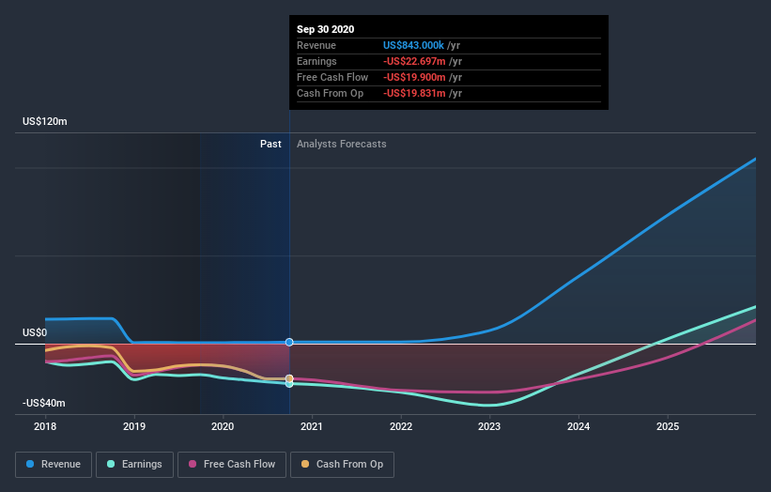Click the teal Earnings data point marker
Viewport: 771px width, 492px height.
[x=289, y=384]
